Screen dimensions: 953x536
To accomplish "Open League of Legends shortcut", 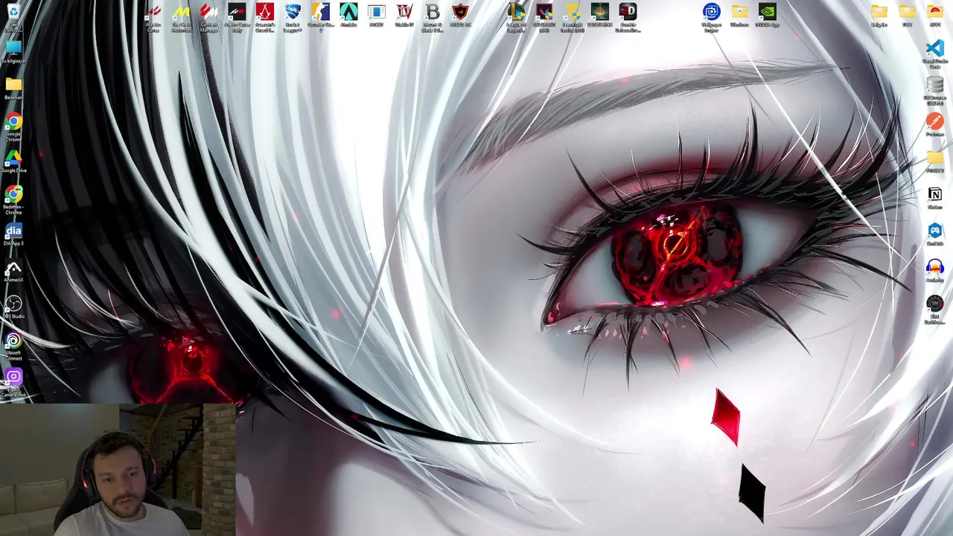I will tap(516, 18).
